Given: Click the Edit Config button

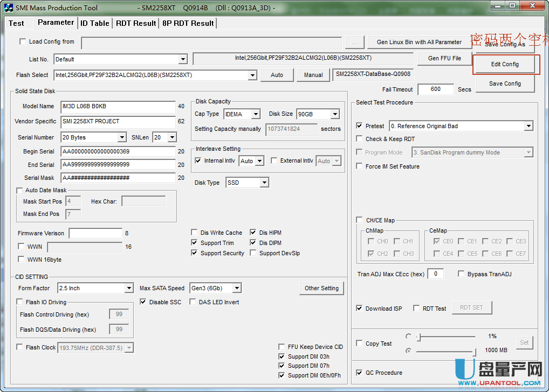Looking at the screenshot, I should [505, 64].
